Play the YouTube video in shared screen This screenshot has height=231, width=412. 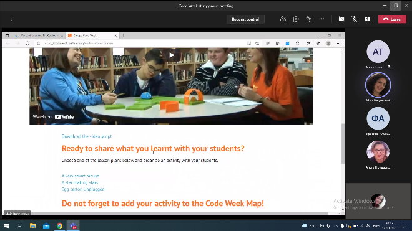[x=171, y=55]
